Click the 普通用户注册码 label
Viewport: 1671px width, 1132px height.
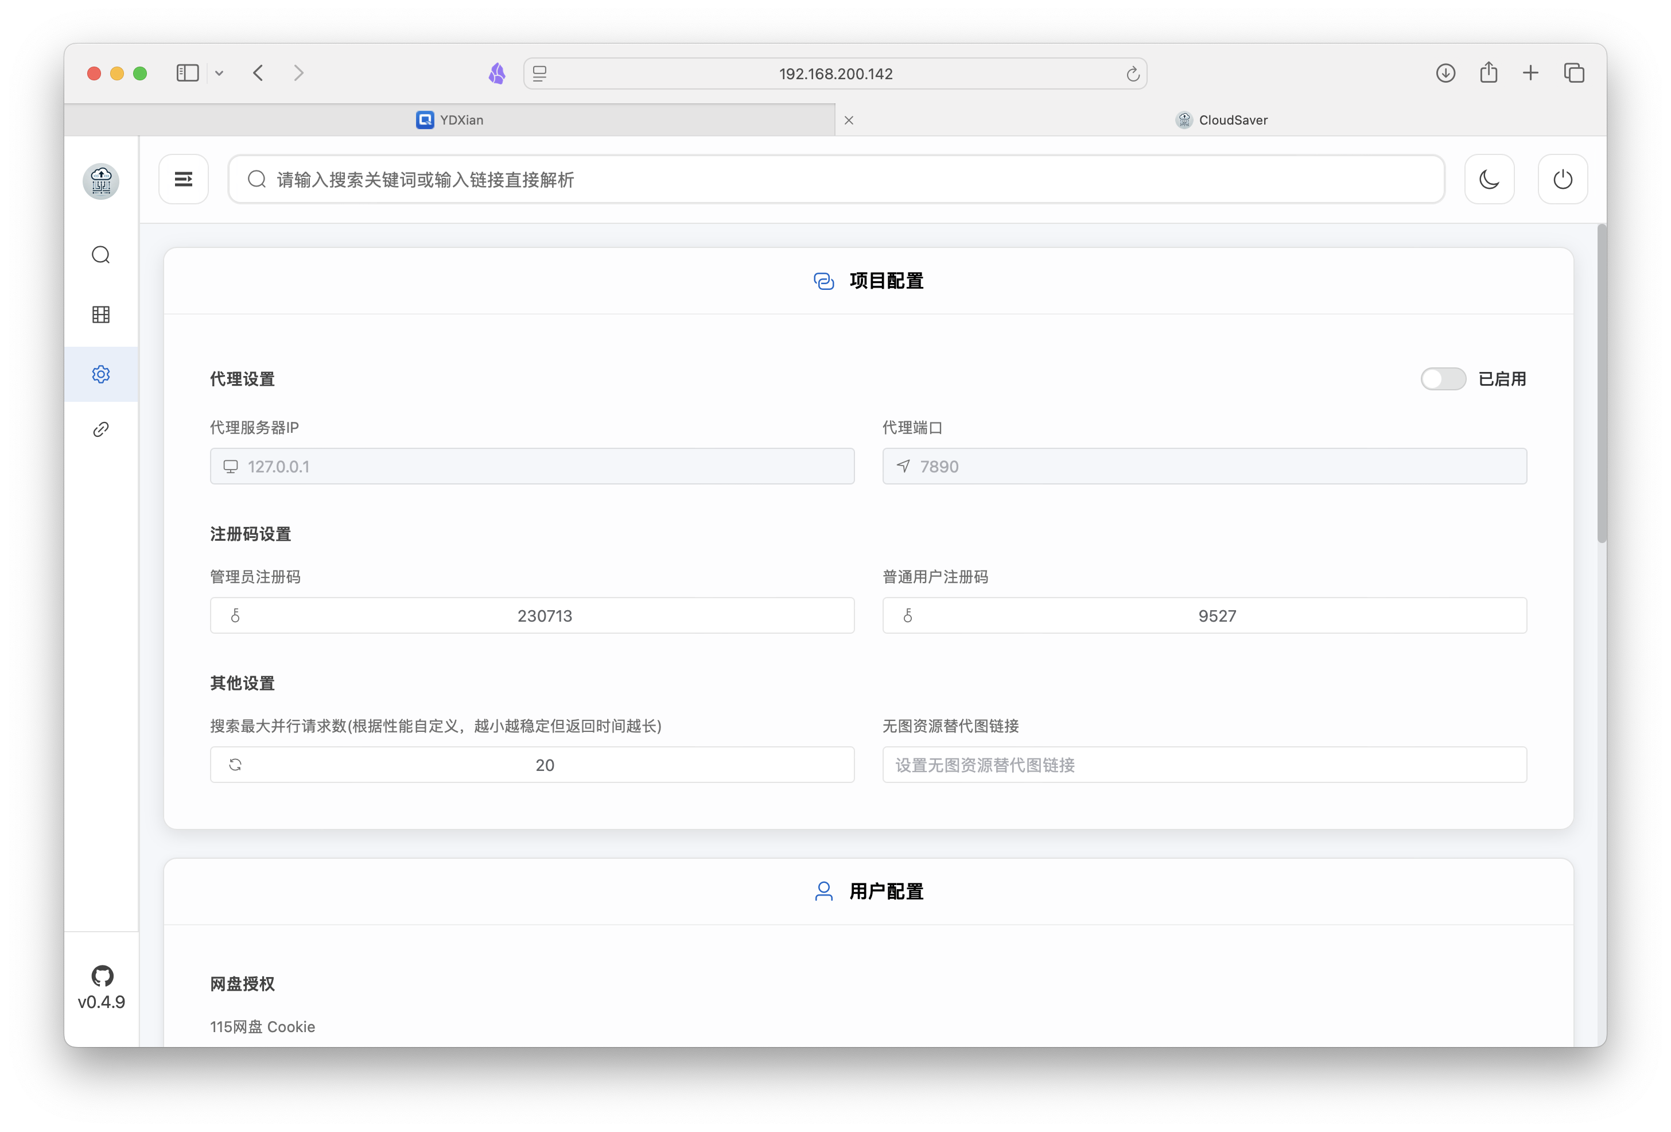935,577
